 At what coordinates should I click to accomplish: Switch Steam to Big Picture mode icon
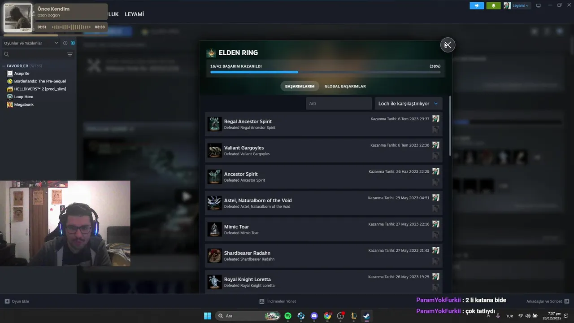coord(539,6)
